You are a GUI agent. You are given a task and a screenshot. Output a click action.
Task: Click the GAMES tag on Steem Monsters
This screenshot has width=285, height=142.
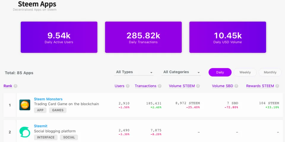coord(58,110)
